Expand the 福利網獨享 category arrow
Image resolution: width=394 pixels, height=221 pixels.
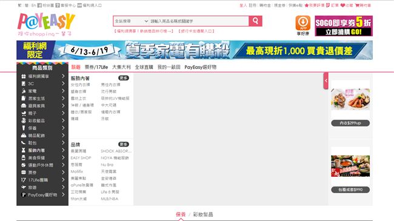(x=63, y=76)
